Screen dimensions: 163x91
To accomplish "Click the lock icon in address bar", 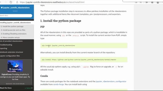I will [x=17, y=2].
